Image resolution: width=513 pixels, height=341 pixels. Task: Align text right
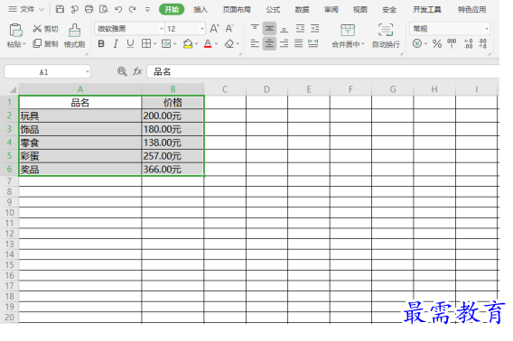[x=284, y=43]
